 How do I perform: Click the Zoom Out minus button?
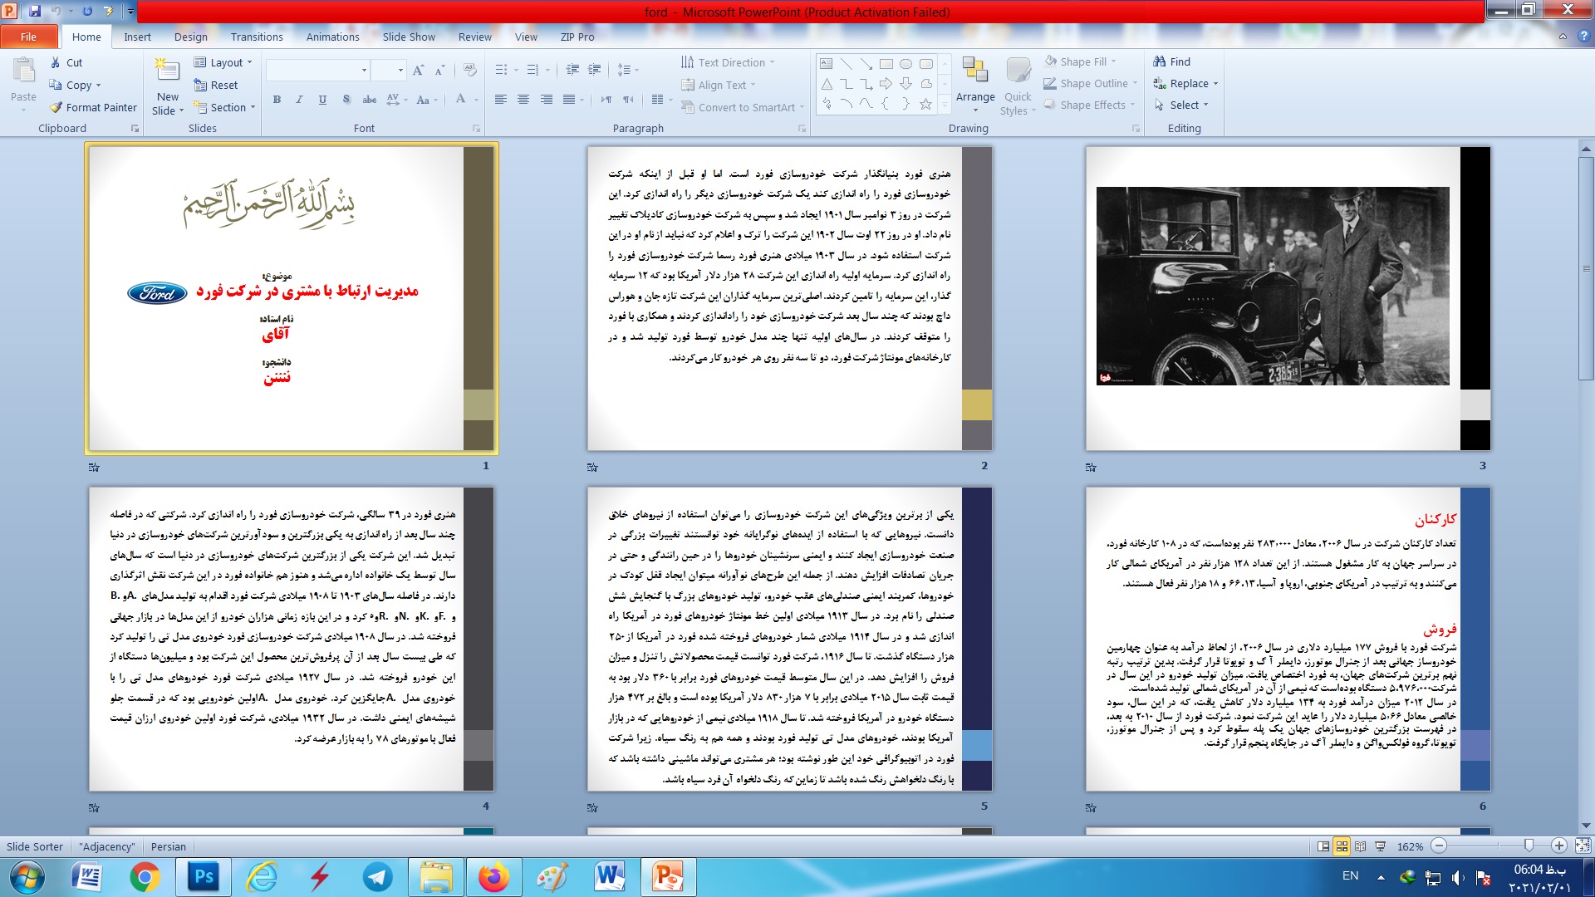tap(1439, 846)
